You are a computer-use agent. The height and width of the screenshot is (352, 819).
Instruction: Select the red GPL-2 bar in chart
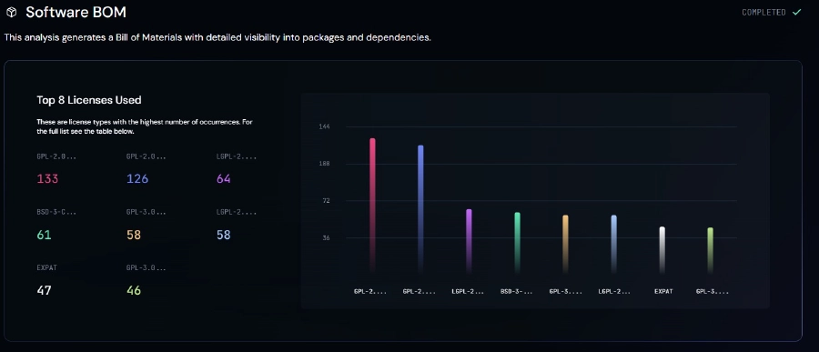[x=372, y=206]
